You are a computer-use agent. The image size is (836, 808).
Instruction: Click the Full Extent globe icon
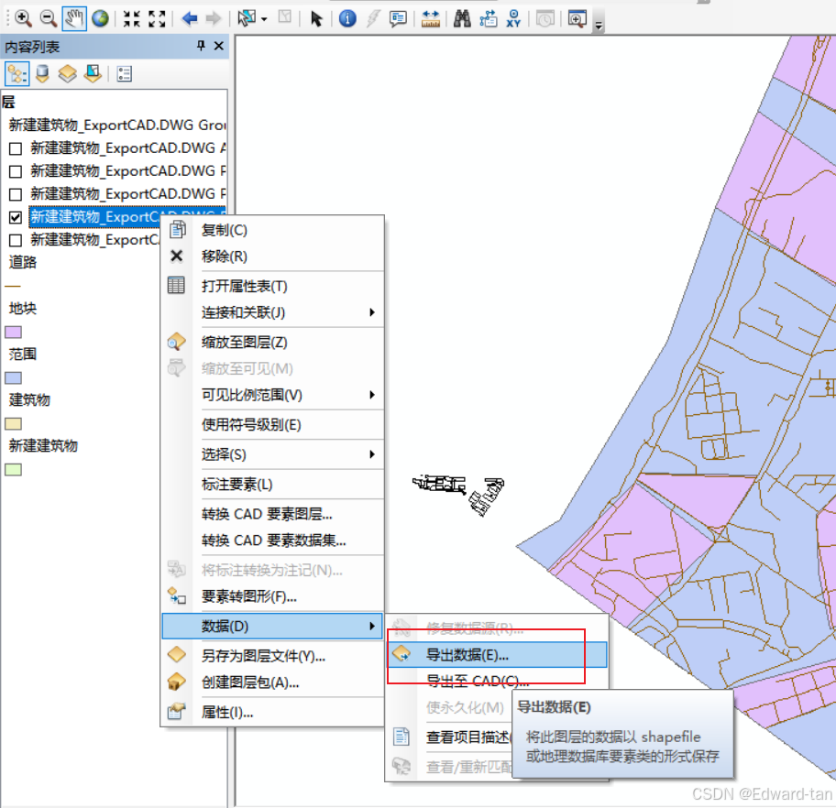click(100, 19)
